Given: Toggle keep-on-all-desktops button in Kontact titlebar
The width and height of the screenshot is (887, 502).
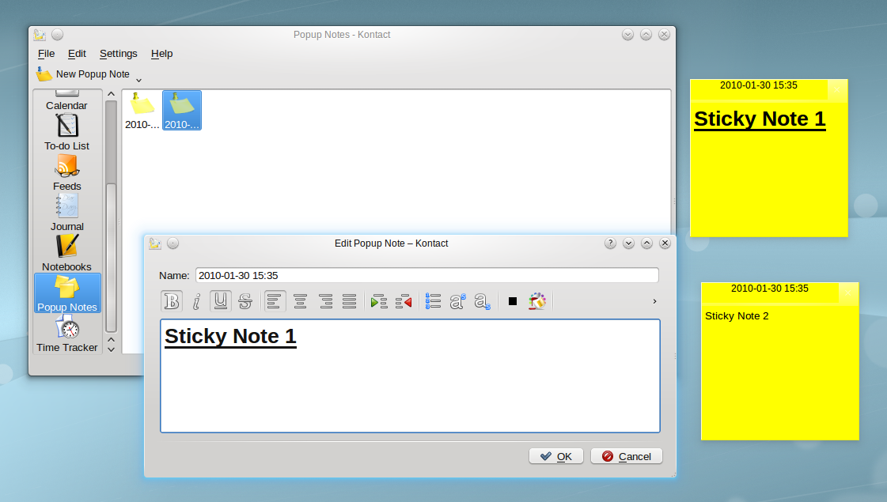Looking at the screenshot, I should tap(57, 35).
